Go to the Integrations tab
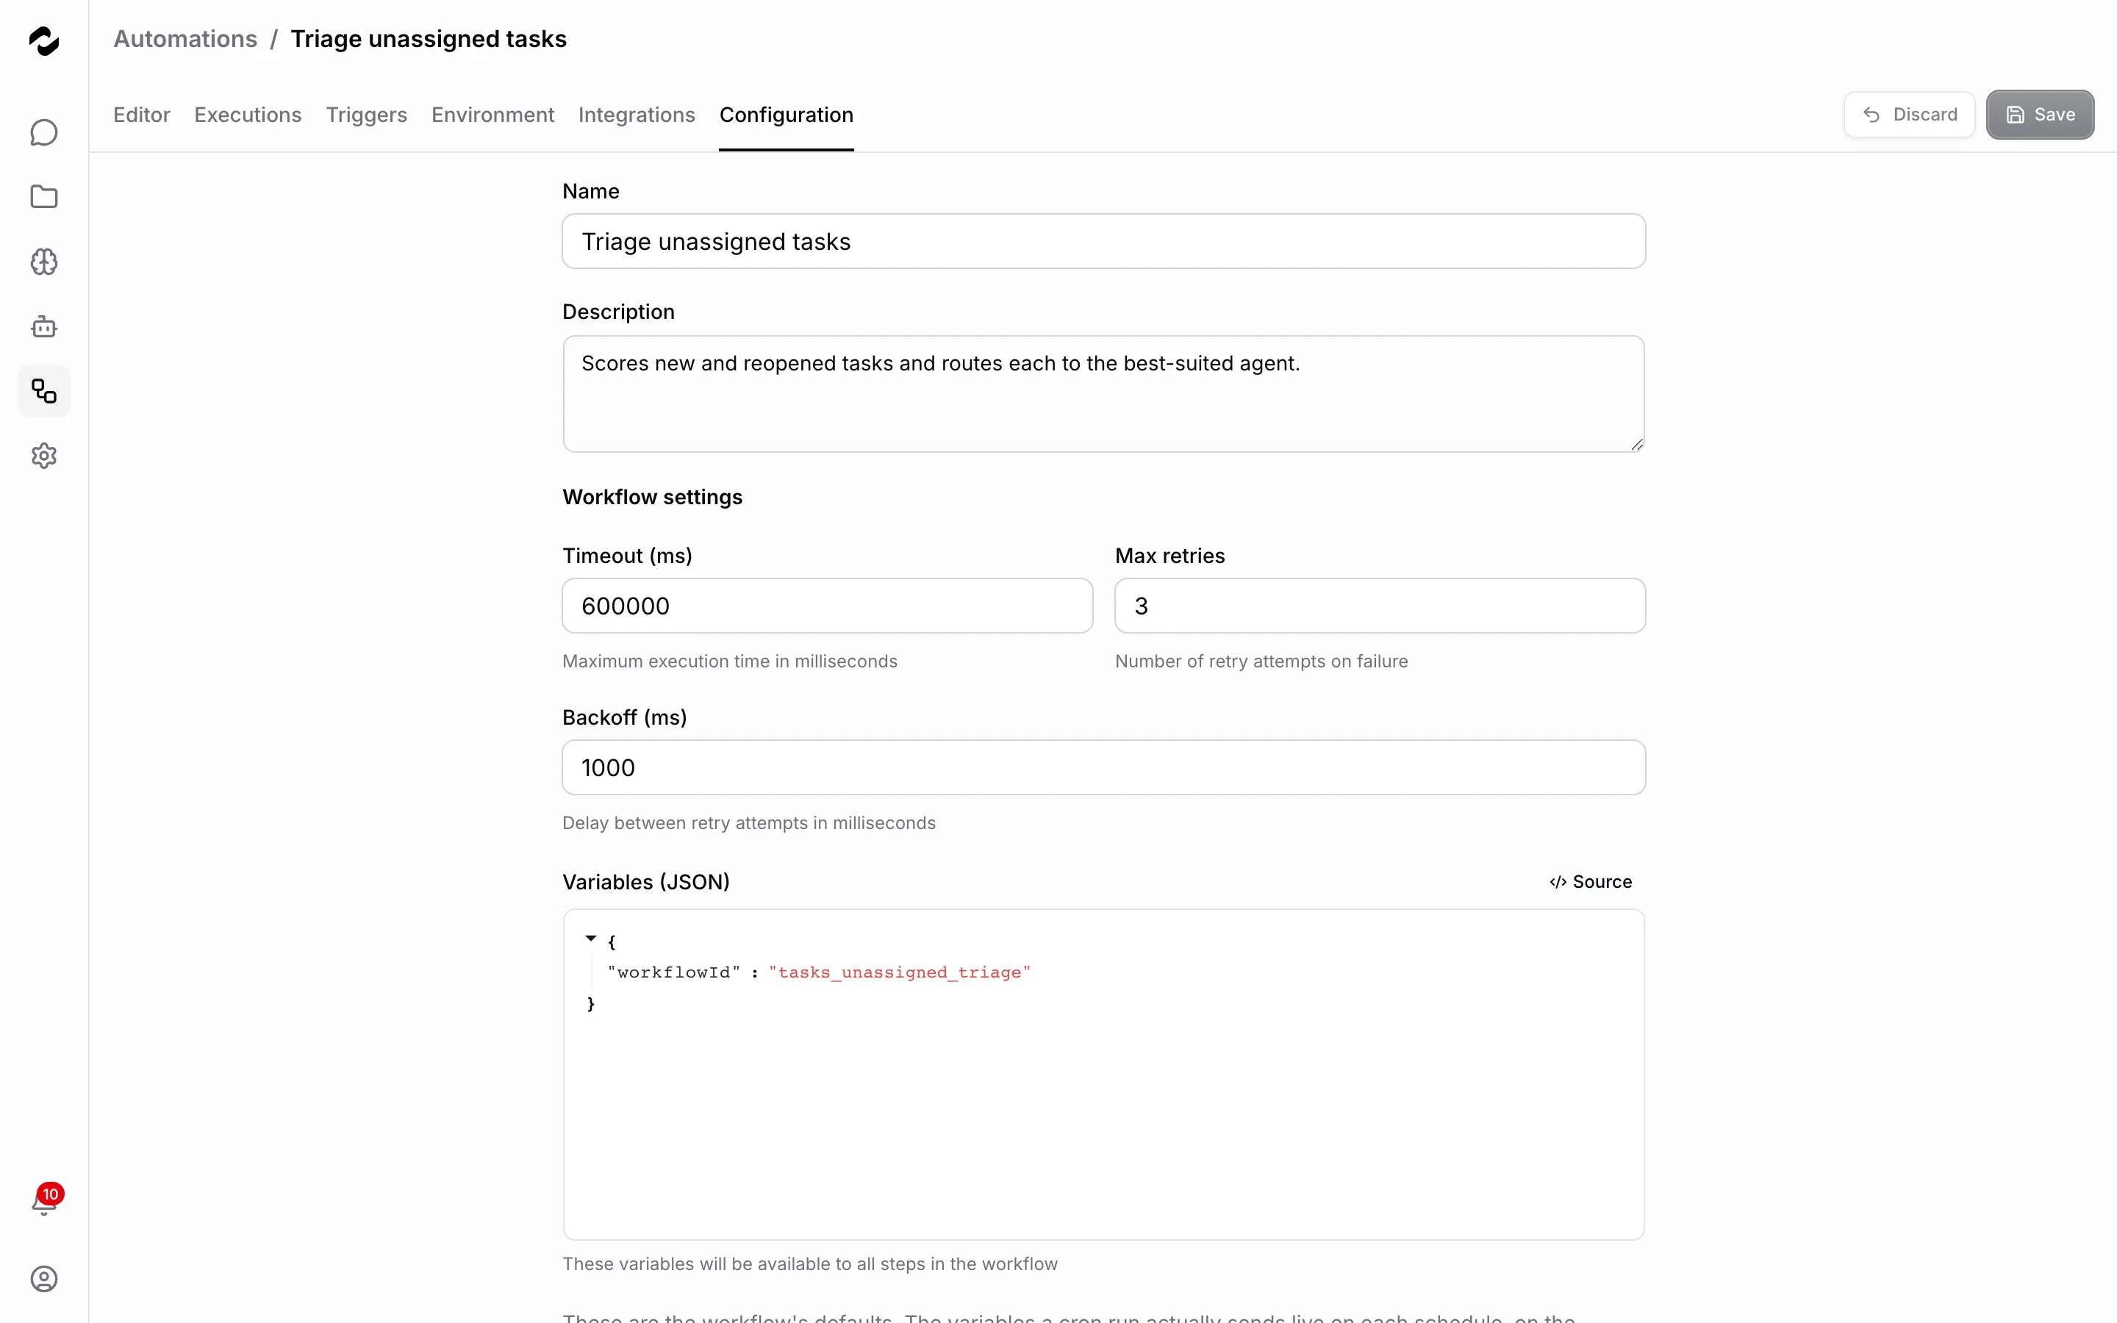 pos(637,115)
